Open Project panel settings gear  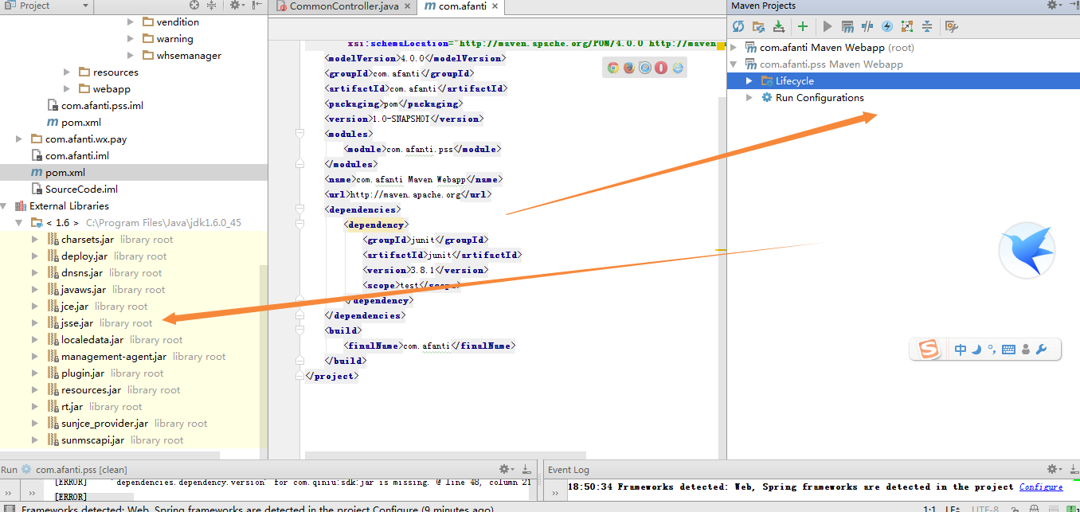coord(237,6)
